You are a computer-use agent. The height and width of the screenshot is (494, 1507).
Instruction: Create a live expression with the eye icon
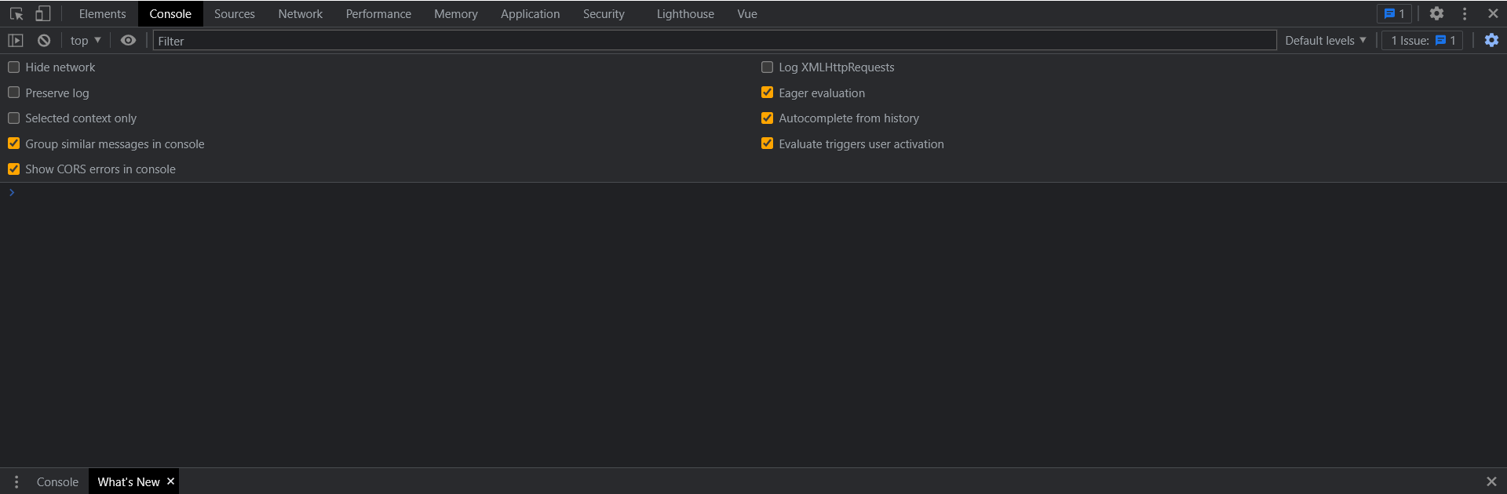coord(128,41)
